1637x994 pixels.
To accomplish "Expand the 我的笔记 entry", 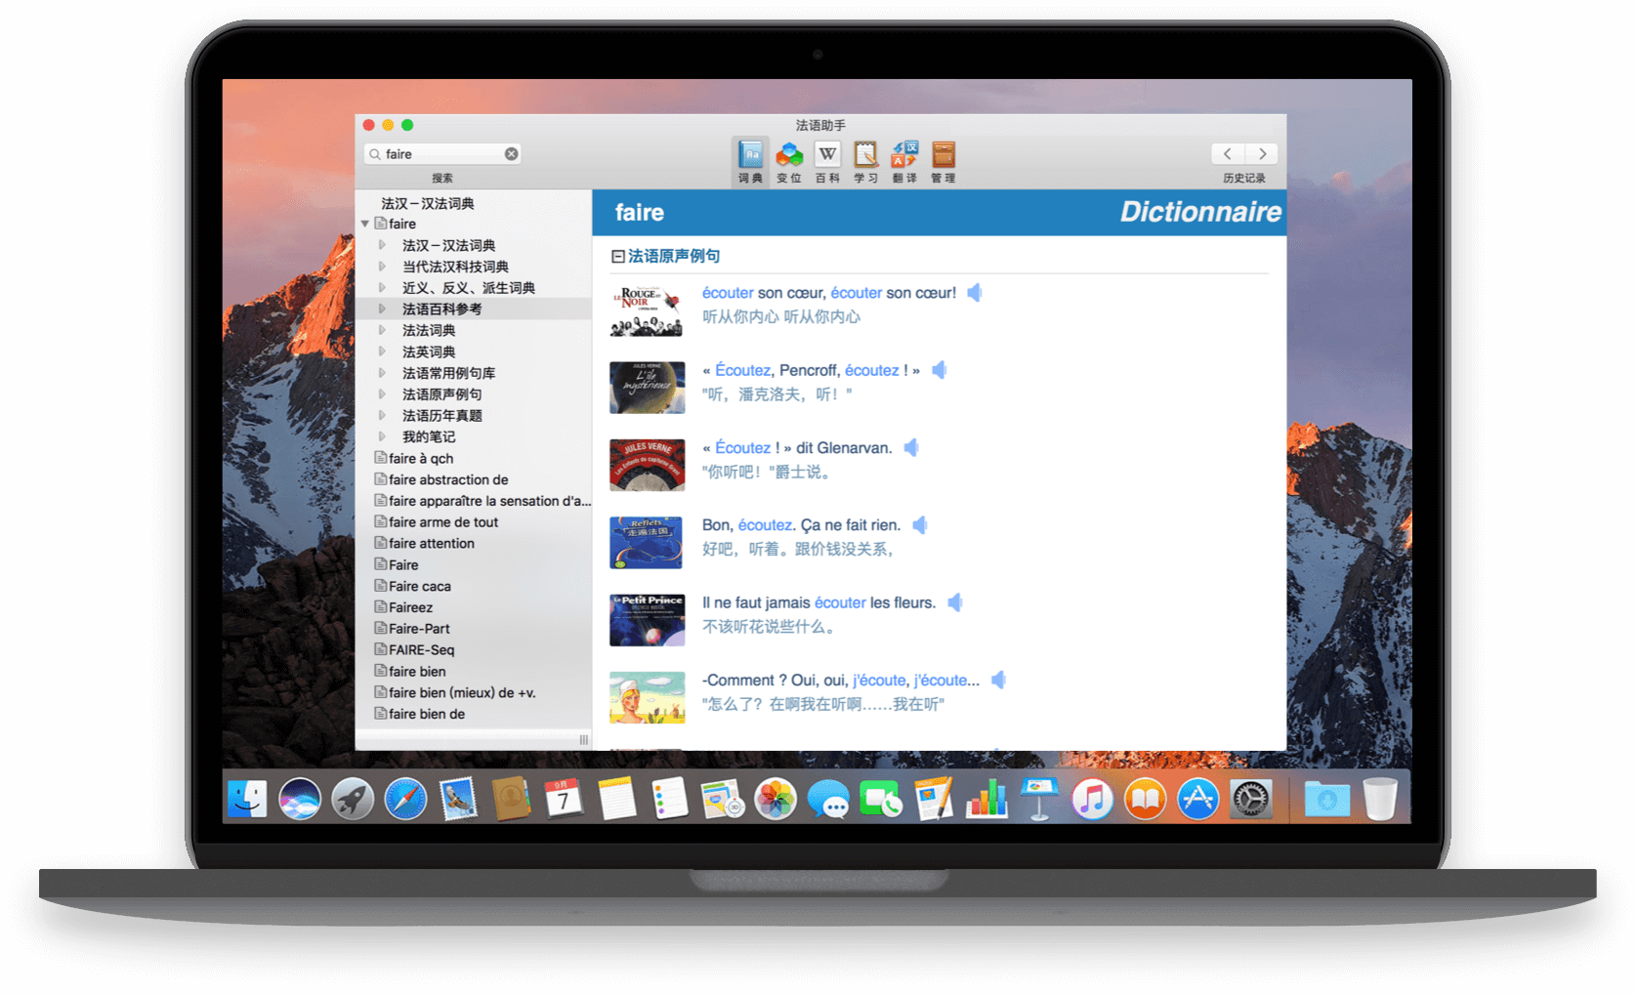I will 382,436.
